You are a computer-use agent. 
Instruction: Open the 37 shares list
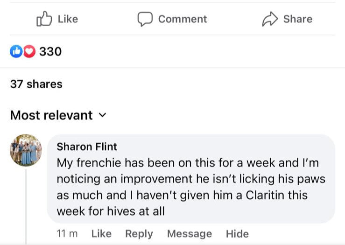[36, 84]
